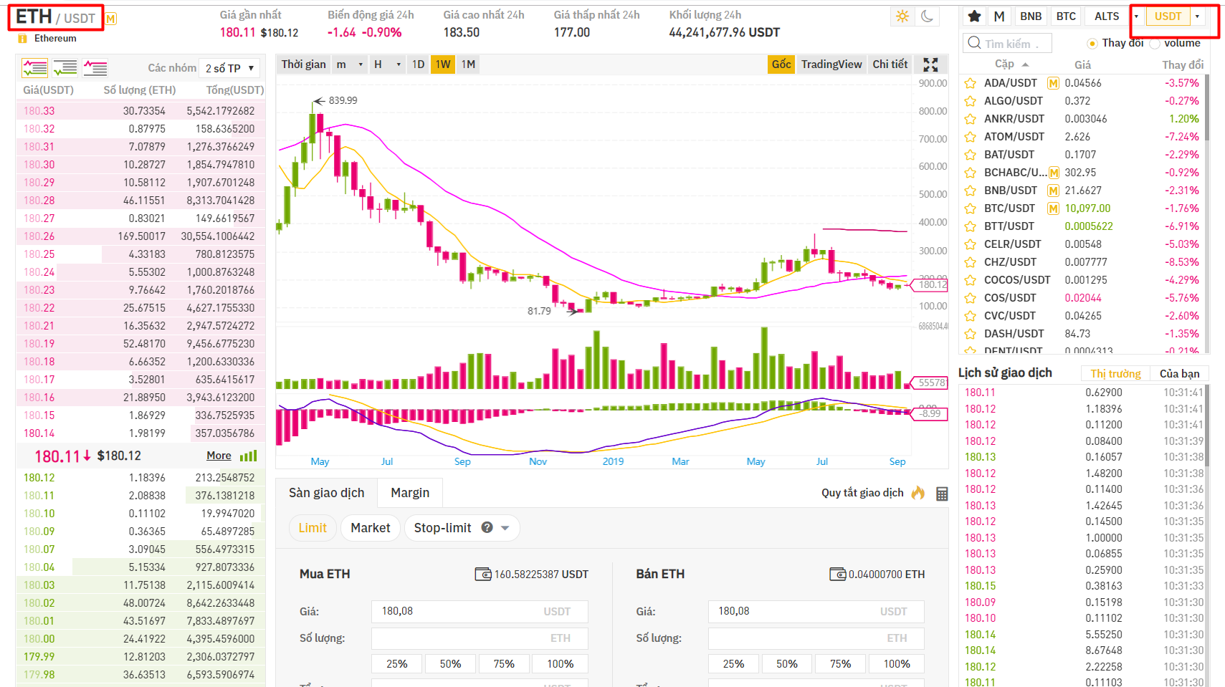Click the TradingView chart button
This screenshot has height=687, width=1225.
[x=831, y=64]
